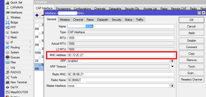
Task: Open Dot1X menu icon
Action: [x=8, y=87]
